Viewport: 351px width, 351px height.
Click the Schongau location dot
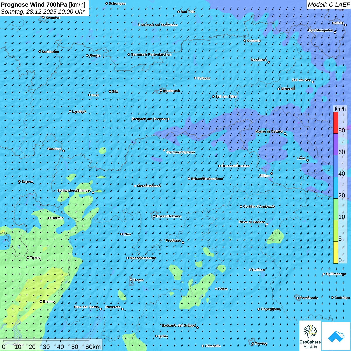(107, 3)
